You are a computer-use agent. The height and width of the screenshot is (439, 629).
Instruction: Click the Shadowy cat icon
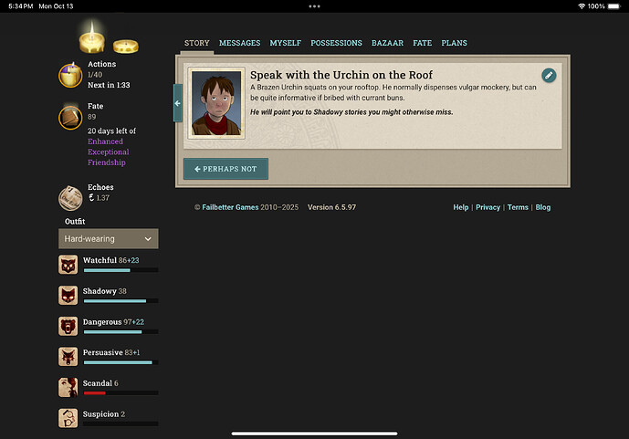coord(68,295)
